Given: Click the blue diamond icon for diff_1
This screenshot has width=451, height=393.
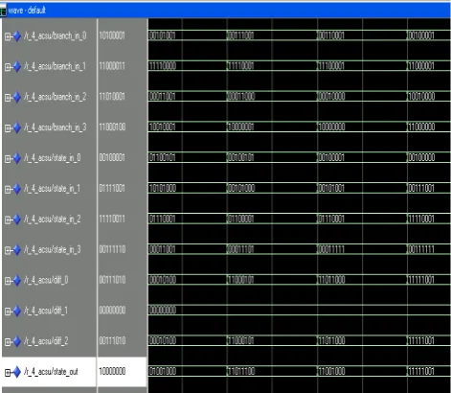Looking at the screenshot, I should click(16, 311).
